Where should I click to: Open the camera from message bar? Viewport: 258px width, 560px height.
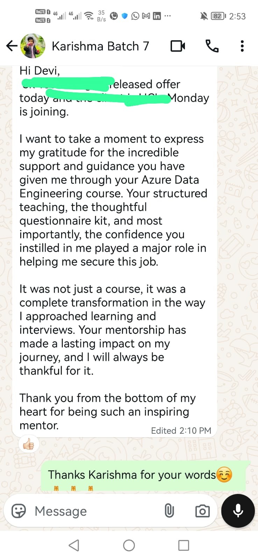coord(202,511)
